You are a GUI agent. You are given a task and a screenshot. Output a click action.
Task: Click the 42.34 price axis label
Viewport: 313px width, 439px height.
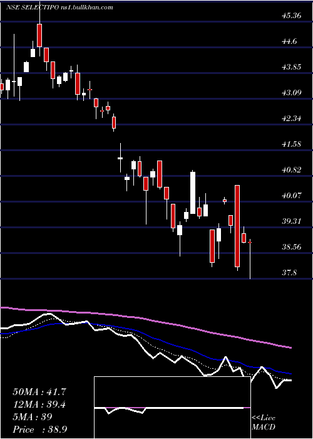(x=292, y=119)
